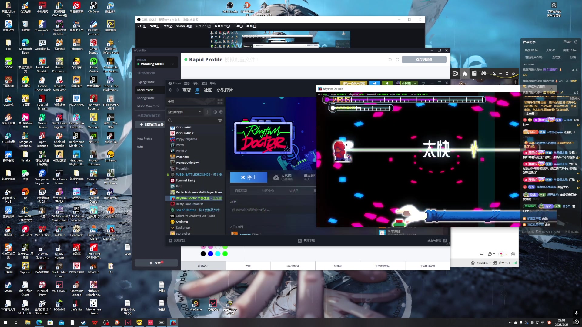Open Rhythm Doctor desktop shortcut icon
This screenshot has height=327, width=582.
pyautogui.click(x=110, y=233)
